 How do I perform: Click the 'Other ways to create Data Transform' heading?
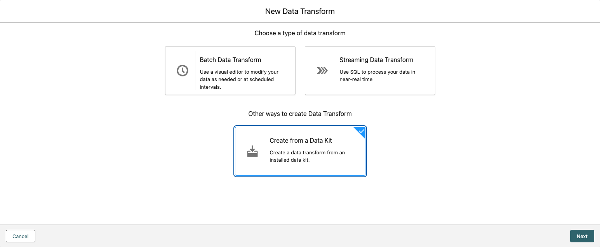[300, 114]
